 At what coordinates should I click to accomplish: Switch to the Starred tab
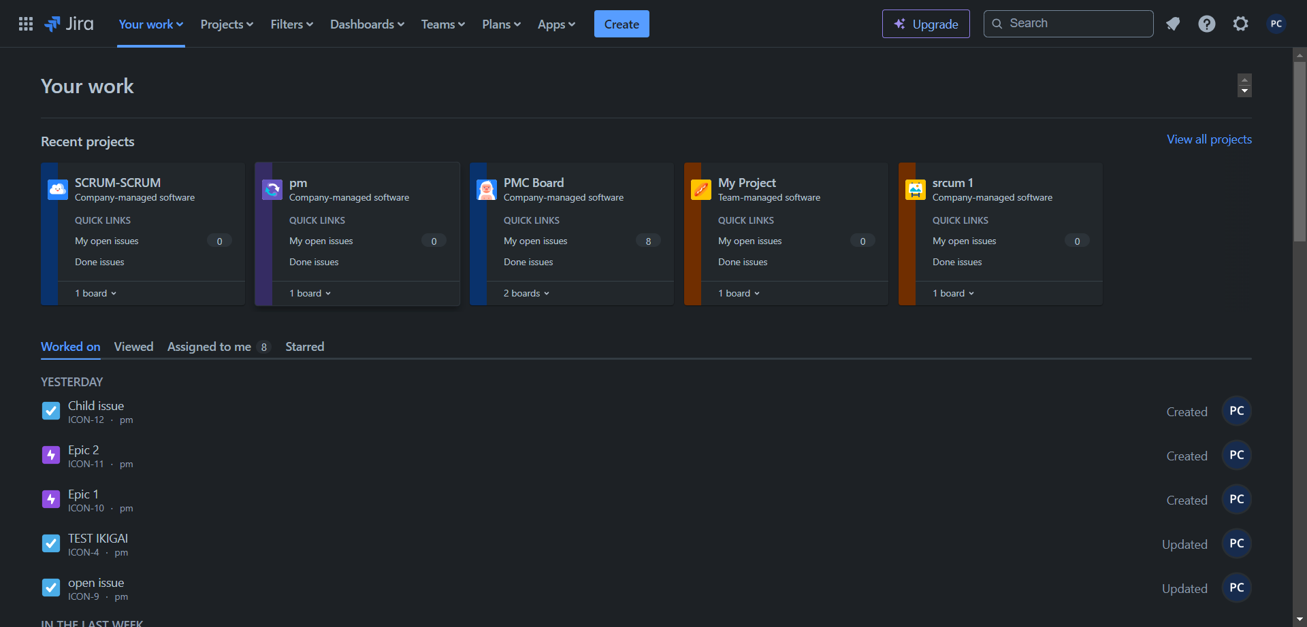[x=304, y=347]
